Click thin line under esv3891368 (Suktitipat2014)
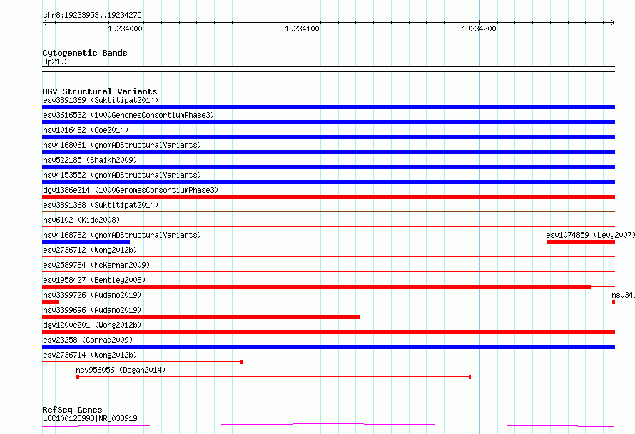This screenshot has height=434, width=635. (x=328, y=211)
